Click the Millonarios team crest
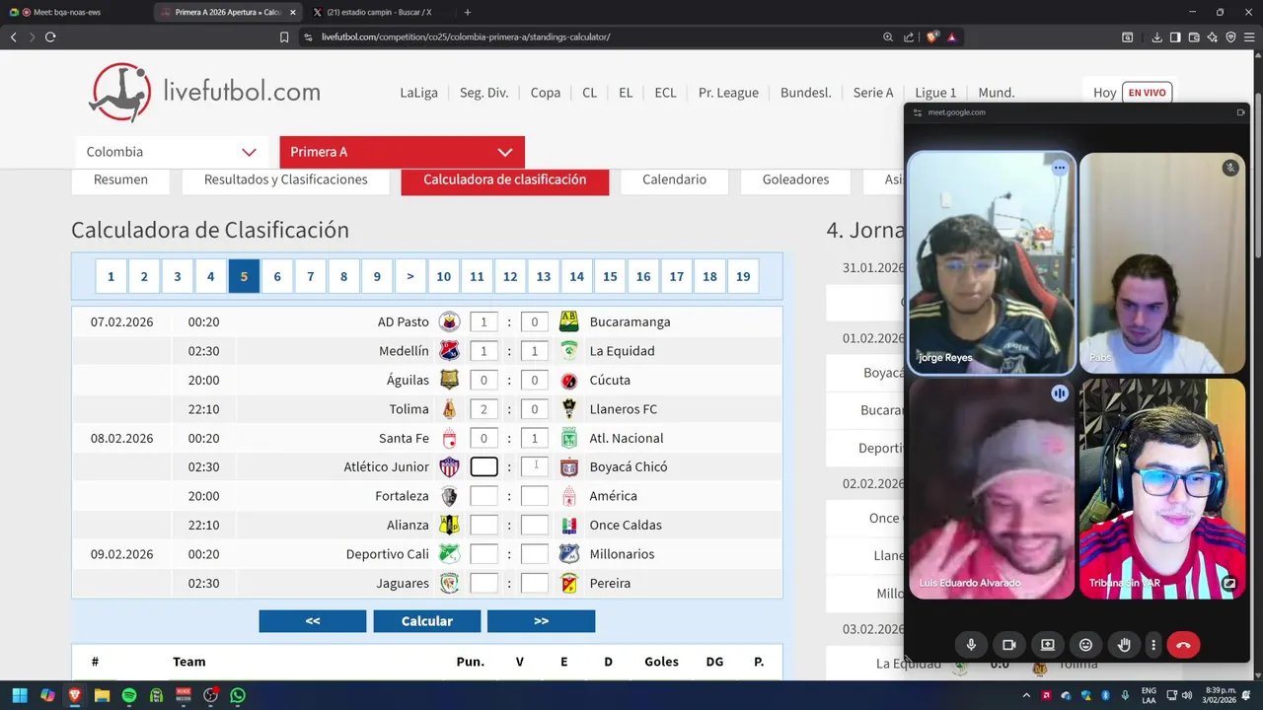Viewport: 1263px width, 710px height. 568,554
